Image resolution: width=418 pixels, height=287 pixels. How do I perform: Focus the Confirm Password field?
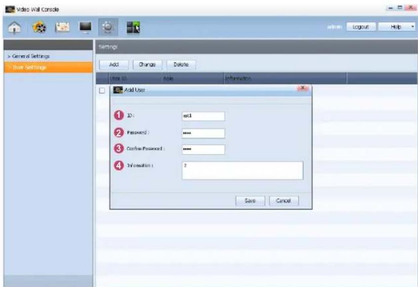coord(203,150)
